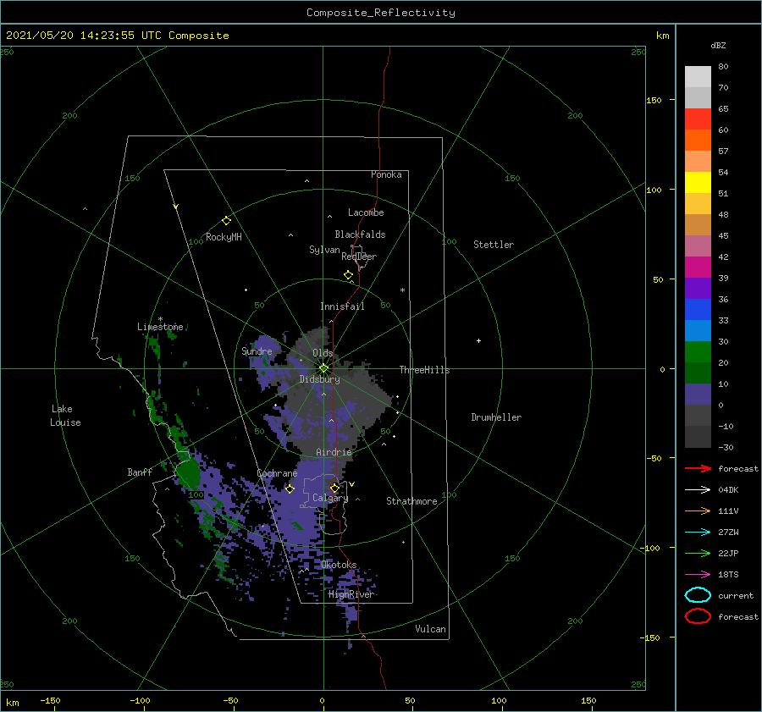Image resolution: width=762 pixels, height=712 pixels.
Task: Click the yellow diamond marker below RedDeer
Action: pos(348,275)
